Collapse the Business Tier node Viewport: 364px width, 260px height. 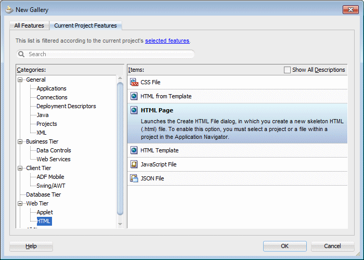[x=20, y=141]
